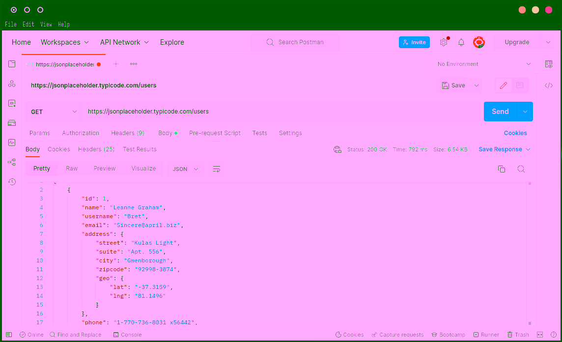Open the History panel in the sidebar

coord(12,182)
